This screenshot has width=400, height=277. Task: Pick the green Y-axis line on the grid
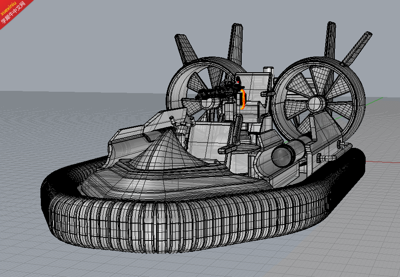(374, 101)
